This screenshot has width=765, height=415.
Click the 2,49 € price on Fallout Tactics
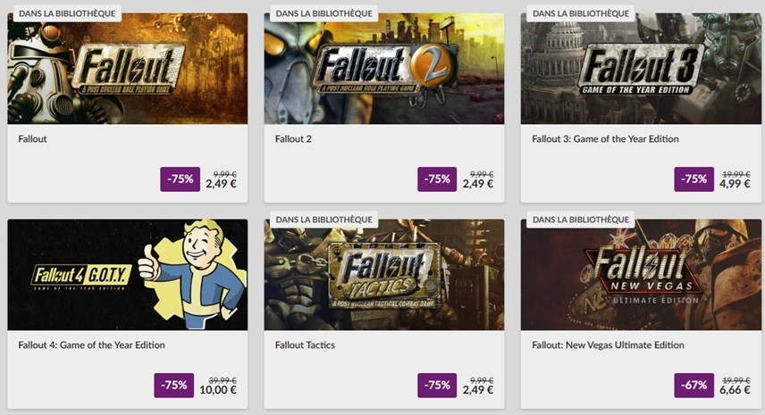[x=478, y=390]
